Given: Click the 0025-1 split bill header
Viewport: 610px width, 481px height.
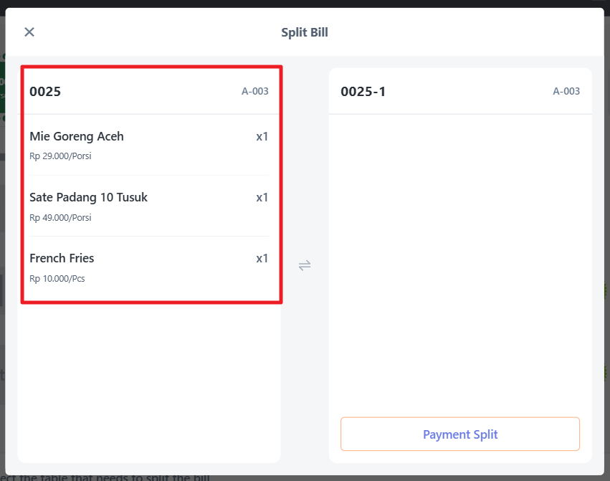Looking at the screenshot, I should click(x=363, y=92).
